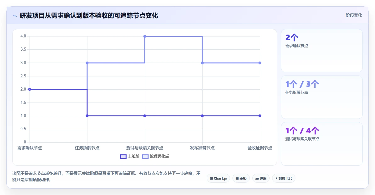Click the 3.5 y-axis value
This screenshot has width=375, height=195.
point(23,49)
